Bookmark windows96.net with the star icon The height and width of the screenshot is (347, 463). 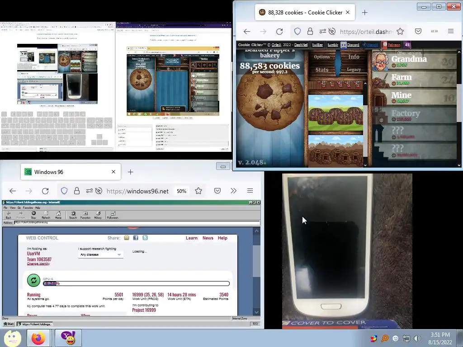click(x=198, y=191)
